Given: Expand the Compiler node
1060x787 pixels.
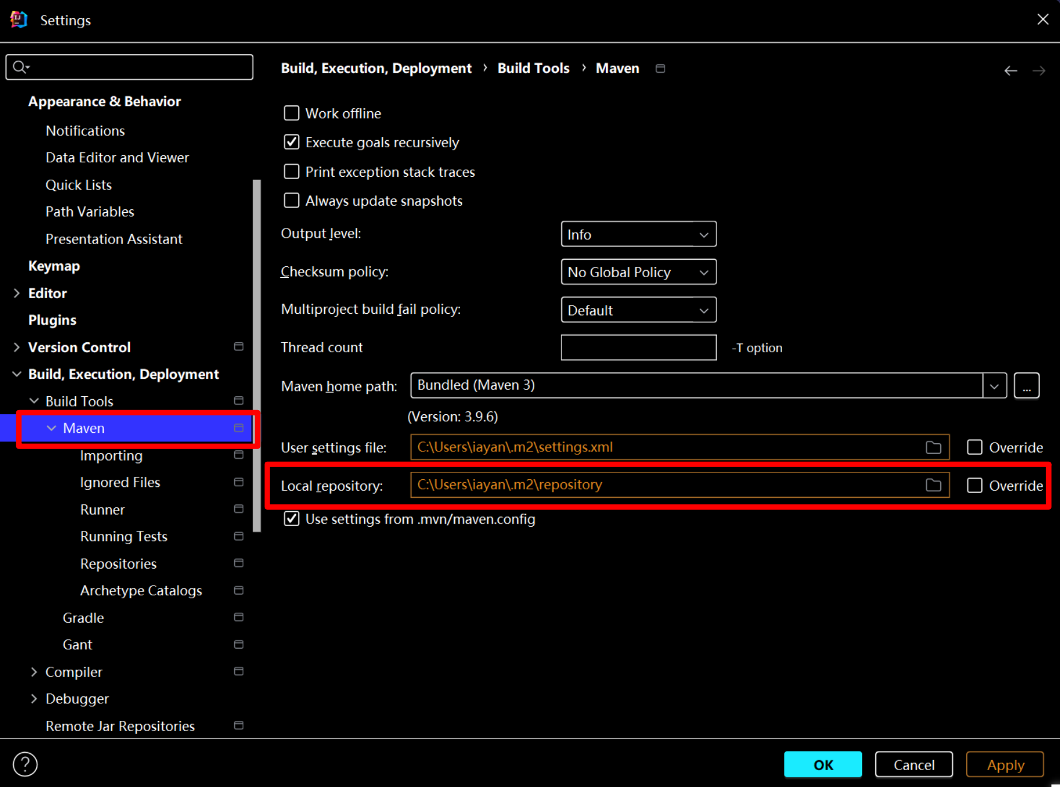Looking at the screenshot, I should pyautogui.click(x=34, y=672).
